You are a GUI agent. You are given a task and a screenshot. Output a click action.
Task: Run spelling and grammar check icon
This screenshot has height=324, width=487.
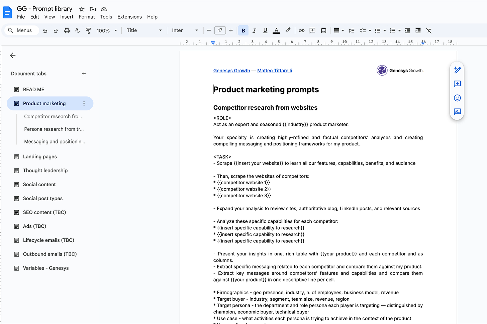click(x=78, y=31)
